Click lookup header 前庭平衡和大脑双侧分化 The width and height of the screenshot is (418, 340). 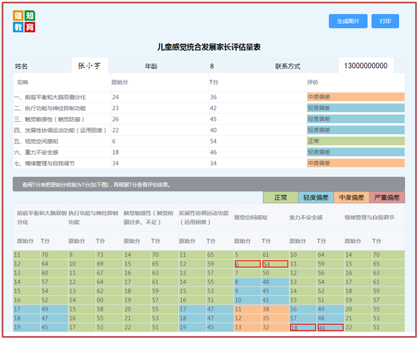(x=41, y=217)
